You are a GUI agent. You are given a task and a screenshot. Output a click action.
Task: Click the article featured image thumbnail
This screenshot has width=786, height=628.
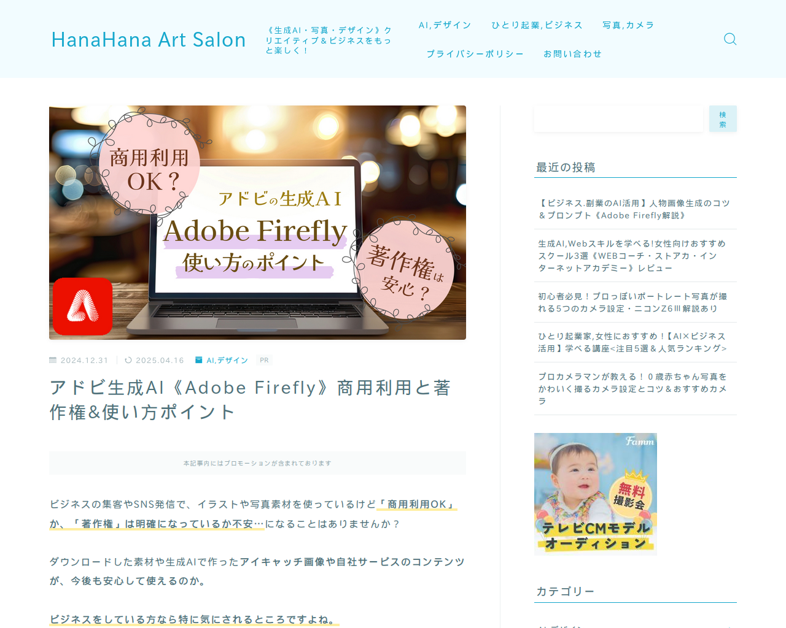257,223
